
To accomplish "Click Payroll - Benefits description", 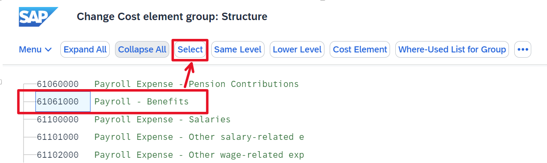I will point(141,102).
